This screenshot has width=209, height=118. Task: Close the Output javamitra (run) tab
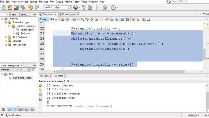68,81
